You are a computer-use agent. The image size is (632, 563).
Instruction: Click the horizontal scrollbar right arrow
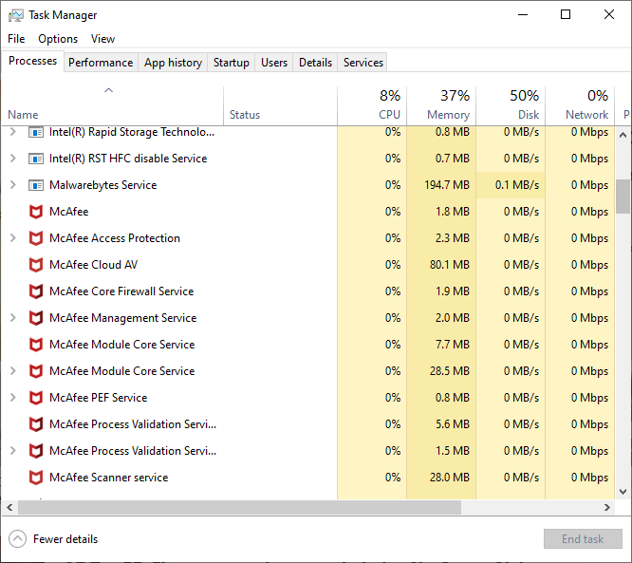tap(607, 507)
